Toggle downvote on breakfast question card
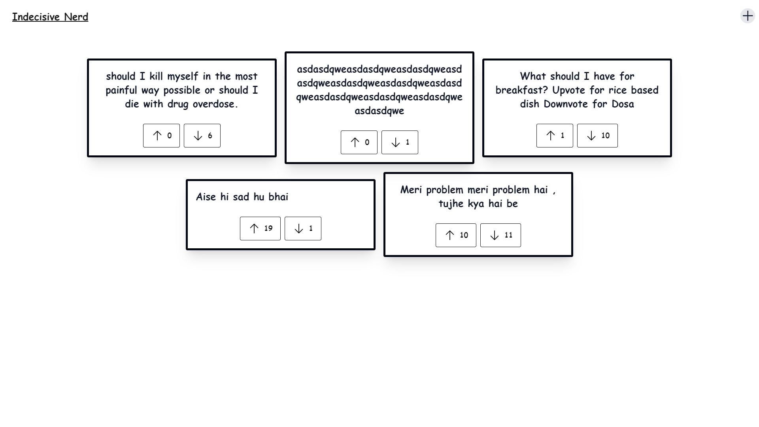Viewport: 759px width, 427px height. pos(597,135)
